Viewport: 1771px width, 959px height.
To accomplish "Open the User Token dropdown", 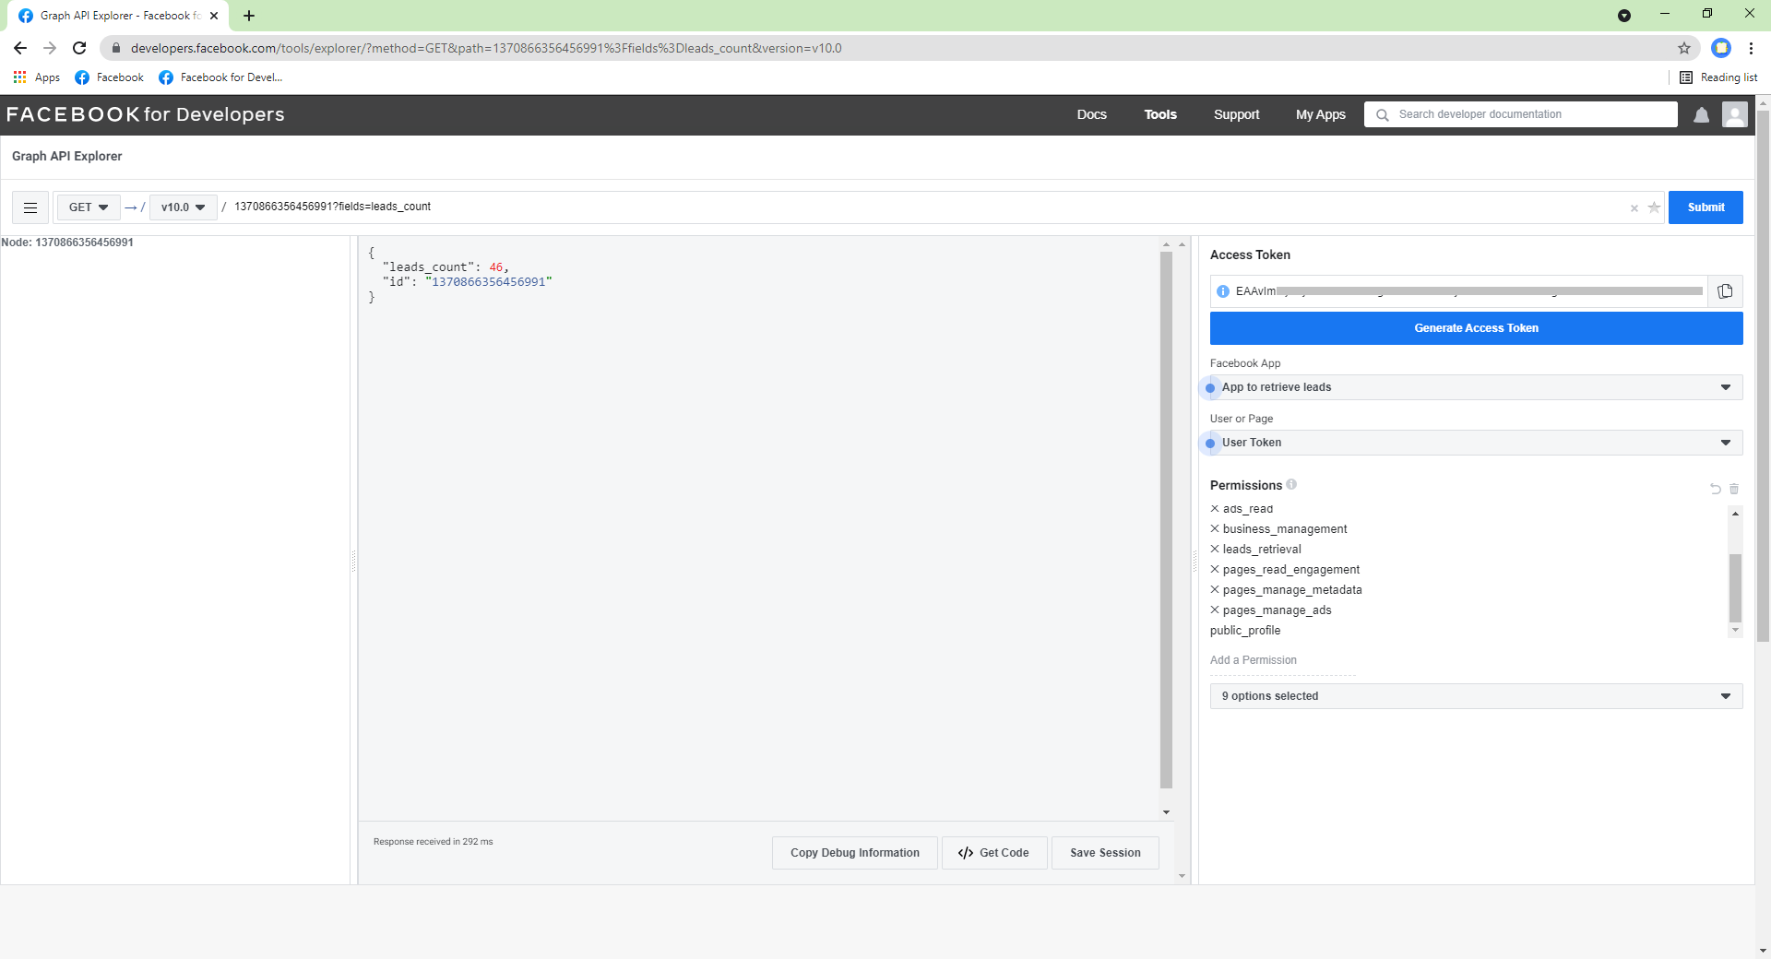I will tap(1476, 443).
